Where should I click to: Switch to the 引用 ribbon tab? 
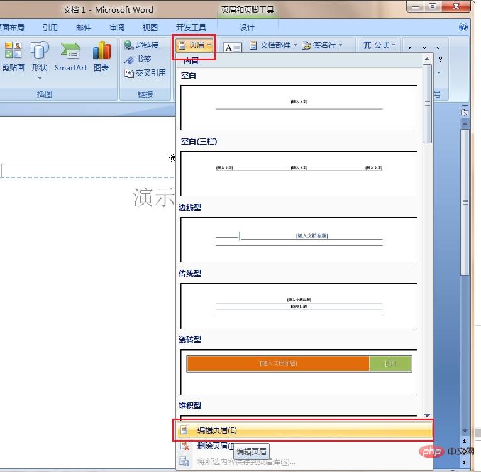coord(50,28)
